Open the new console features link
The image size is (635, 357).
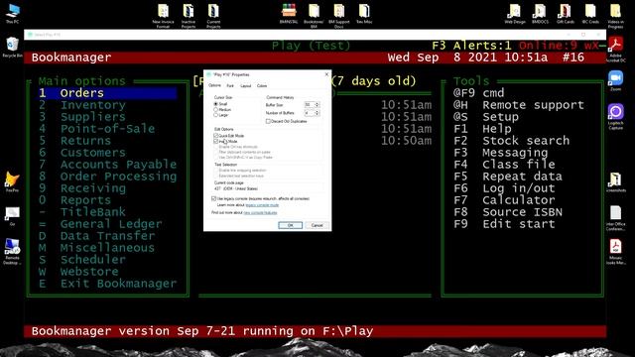260,212
